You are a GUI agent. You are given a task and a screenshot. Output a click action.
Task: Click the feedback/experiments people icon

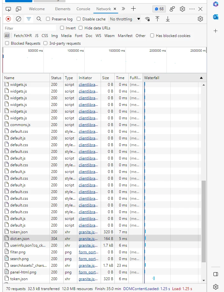[x=172, y=9]
